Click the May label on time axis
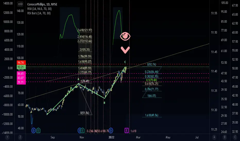The image size is (240, 141). pos(168,137)
